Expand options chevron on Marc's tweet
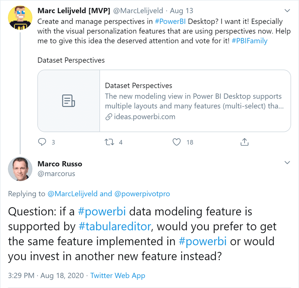The image size is (299, 288). click(x=287, y=11)
